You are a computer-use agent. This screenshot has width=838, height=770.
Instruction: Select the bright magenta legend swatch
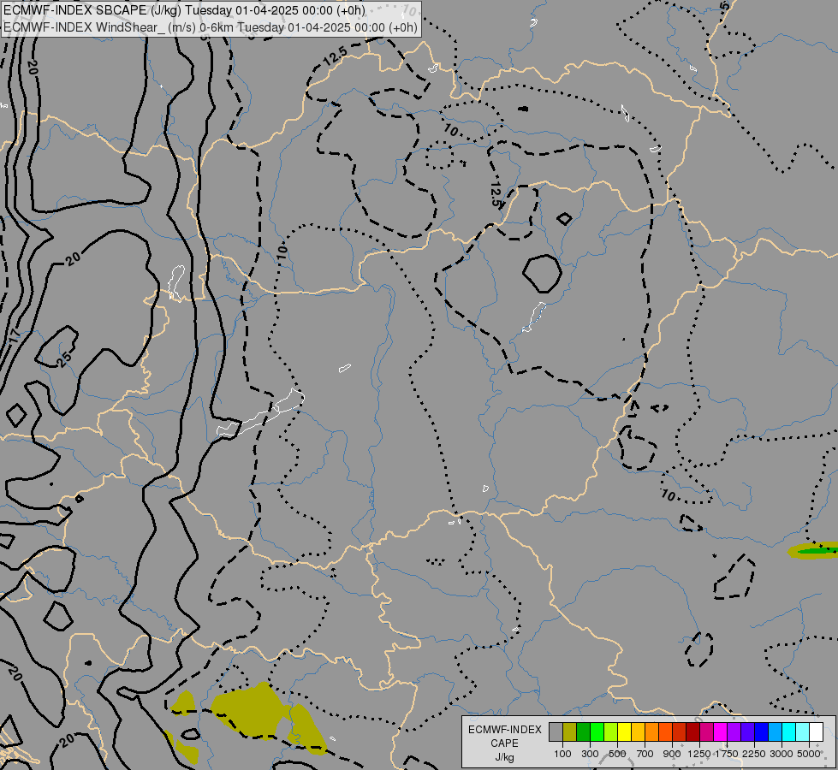(x=721, y=731)
